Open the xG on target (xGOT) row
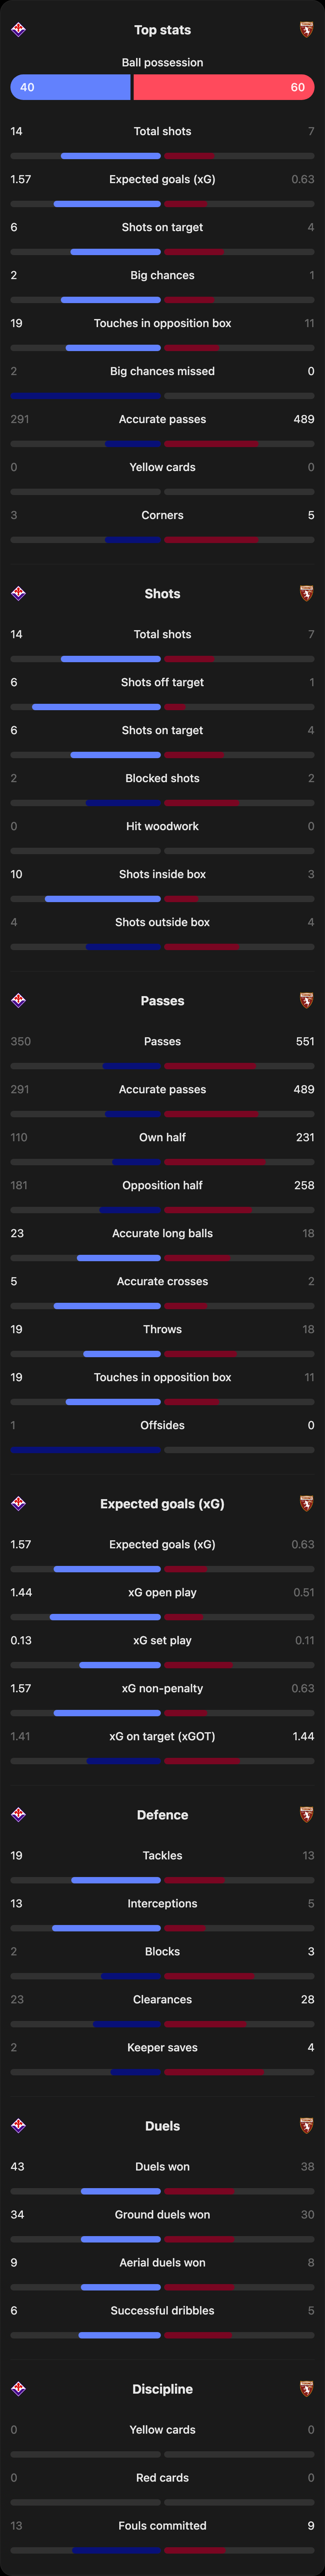 tap(162, 1736)
